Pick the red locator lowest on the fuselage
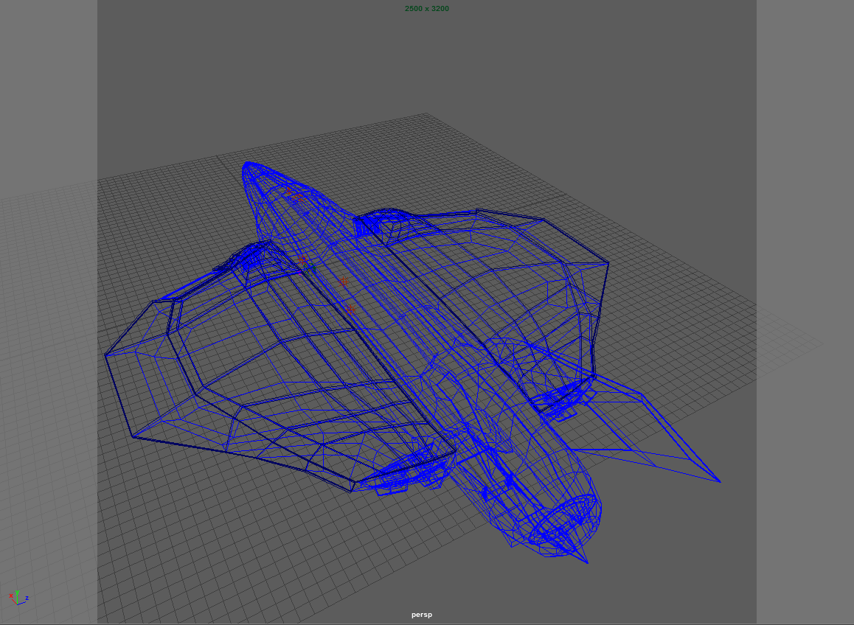 (350, 310)
